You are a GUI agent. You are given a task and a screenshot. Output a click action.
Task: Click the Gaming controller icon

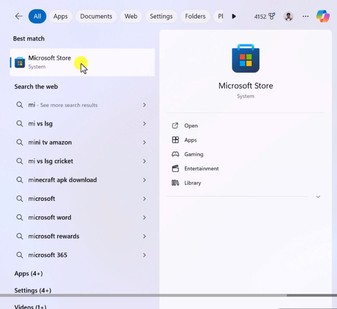(x=175, y=154)
